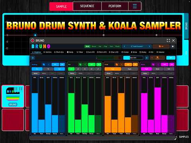The width and height of the screenshot is (191, 143).
Task: Click the copy icon in Fold engine
Action: pyautogui.click(x=117, y=65)
